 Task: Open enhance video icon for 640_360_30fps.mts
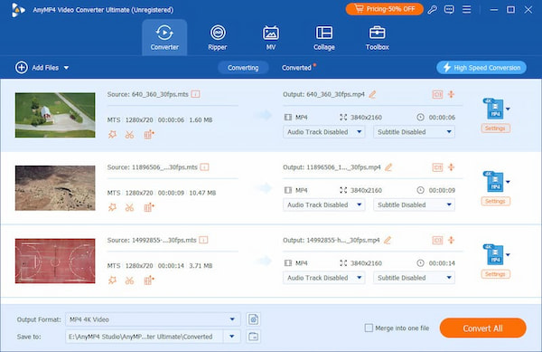tap(149, 135)
